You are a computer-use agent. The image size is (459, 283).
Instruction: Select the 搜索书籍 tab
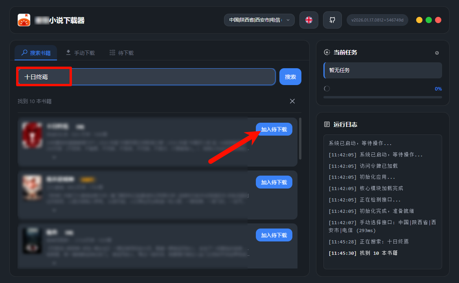point(36,53)
